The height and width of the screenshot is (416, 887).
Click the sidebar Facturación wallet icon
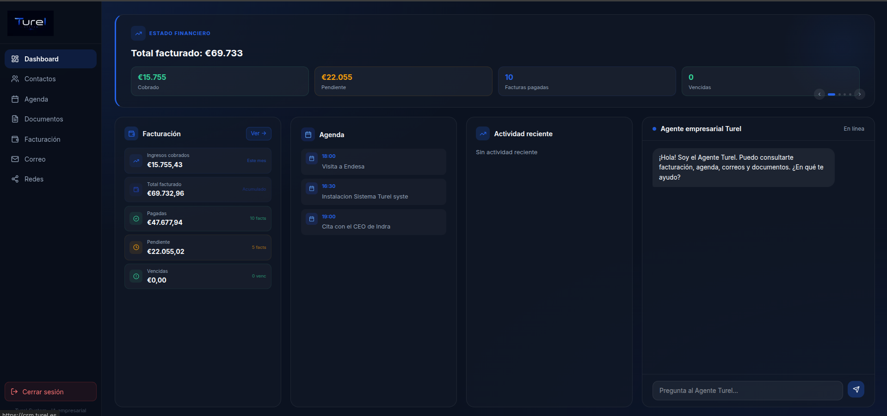(15, 139)
